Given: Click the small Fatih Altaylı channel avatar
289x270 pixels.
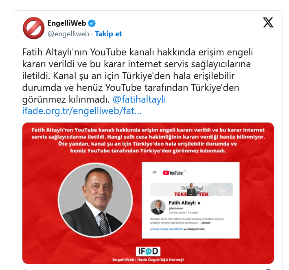Looking at the screenshot, I should 158,207.
